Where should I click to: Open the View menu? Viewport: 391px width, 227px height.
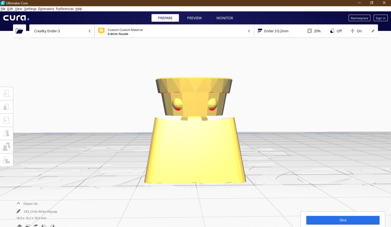18,9
